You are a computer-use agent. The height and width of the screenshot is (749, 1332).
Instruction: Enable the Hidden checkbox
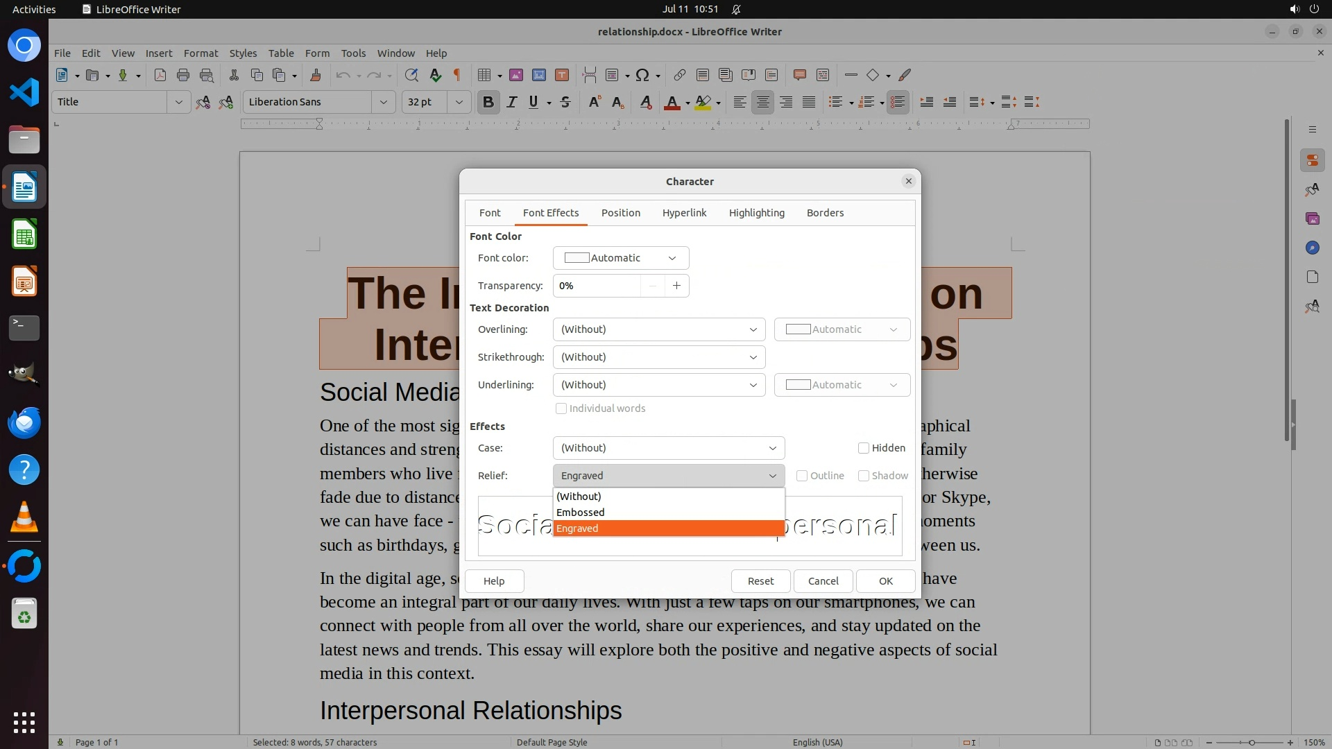click(864, 448)
